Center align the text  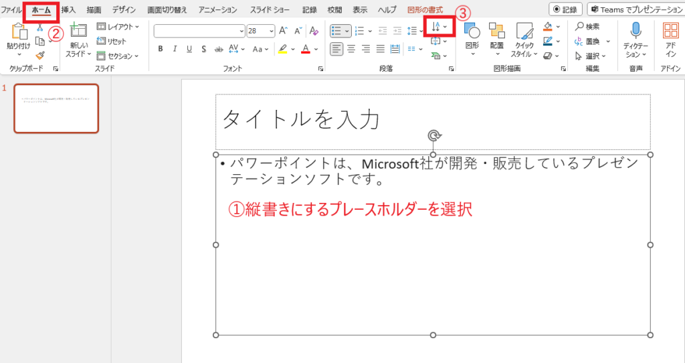[351, 49]
